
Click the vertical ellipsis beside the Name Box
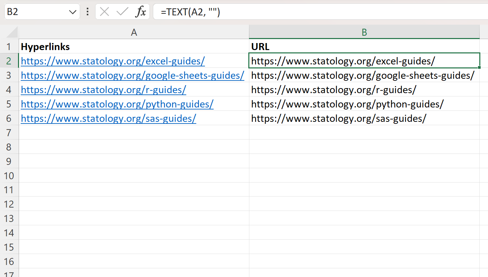pos(87,11)
